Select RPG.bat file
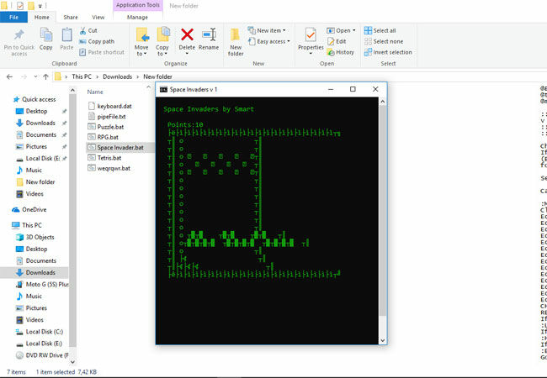Screen dimensions: 547x378 coord(104,137)
